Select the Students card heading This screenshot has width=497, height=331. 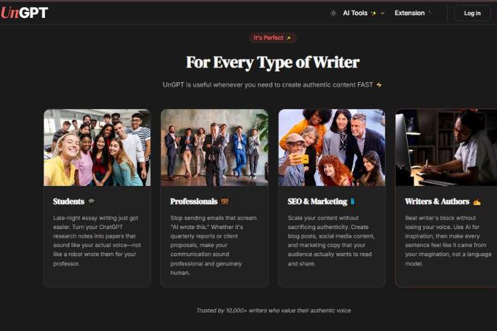(x=68, y=201)
